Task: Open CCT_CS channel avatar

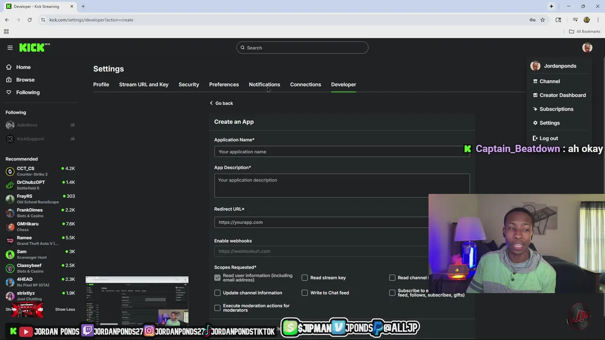Action: 10,171
